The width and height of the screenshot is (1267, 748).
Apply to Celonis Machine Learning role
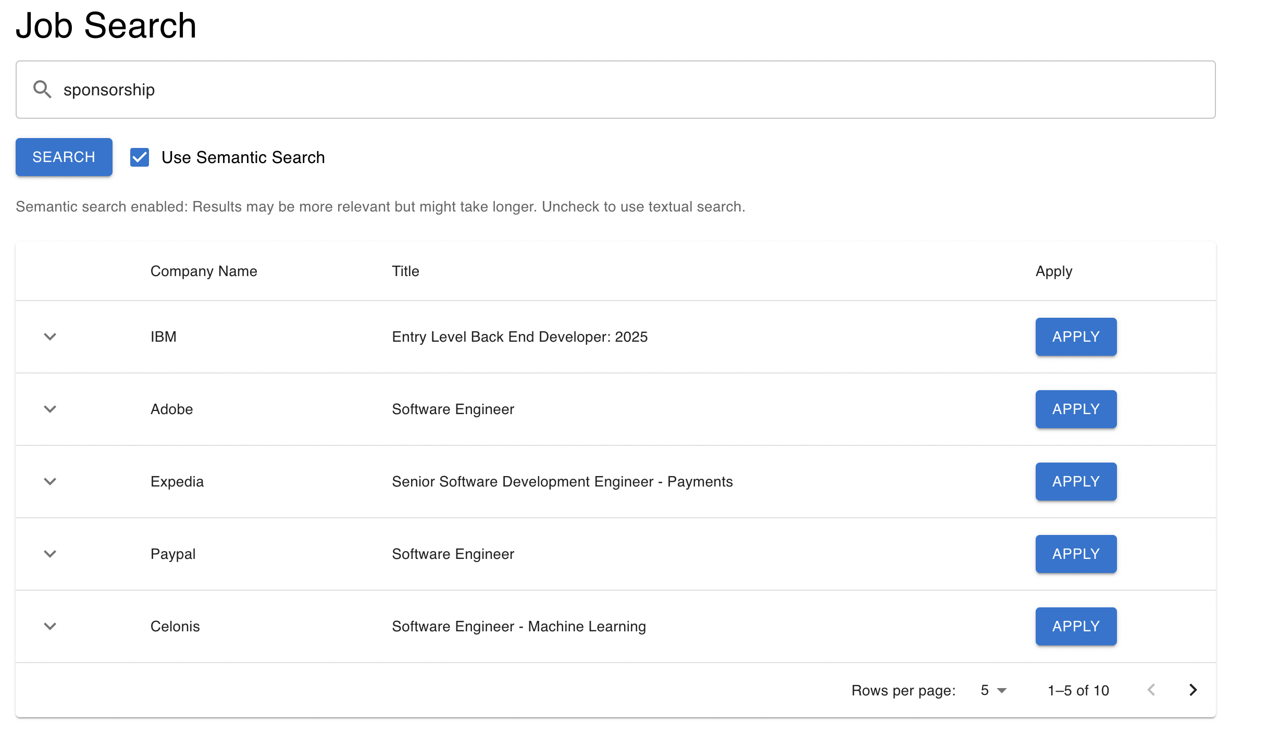tap(1076, 626)
